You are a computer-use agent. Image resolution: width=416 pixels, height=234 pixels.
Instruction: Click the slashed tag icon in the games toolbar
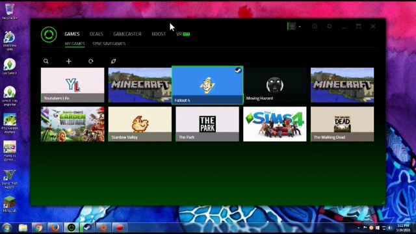(113, 61)
